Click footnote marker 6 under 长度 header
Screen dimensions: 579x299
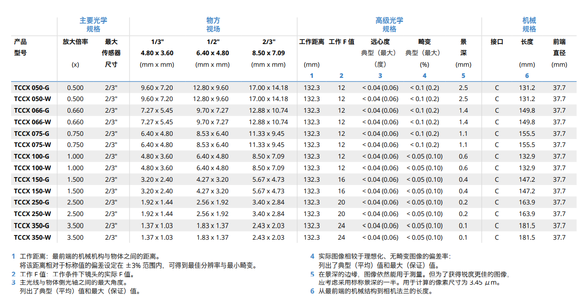[527, 76]
